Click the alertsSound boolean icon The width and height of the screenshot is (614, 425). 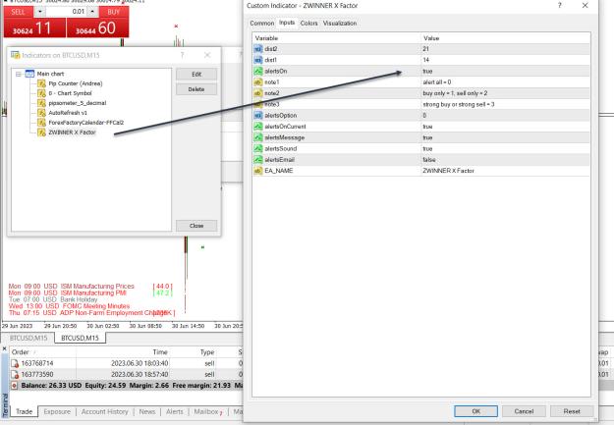[x=258, y=149]
